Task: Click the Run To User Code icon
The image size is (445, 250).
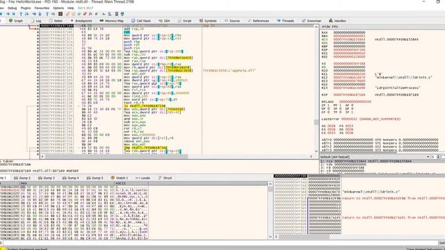Action: tap(53, 14)
